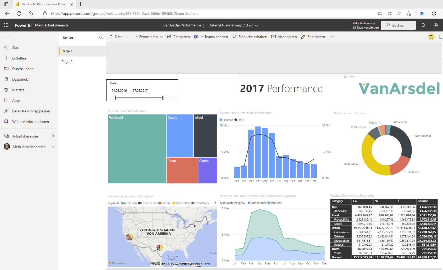Click the notifications bell icon
This screenshot has width=443, height=270.
point(423,25)
